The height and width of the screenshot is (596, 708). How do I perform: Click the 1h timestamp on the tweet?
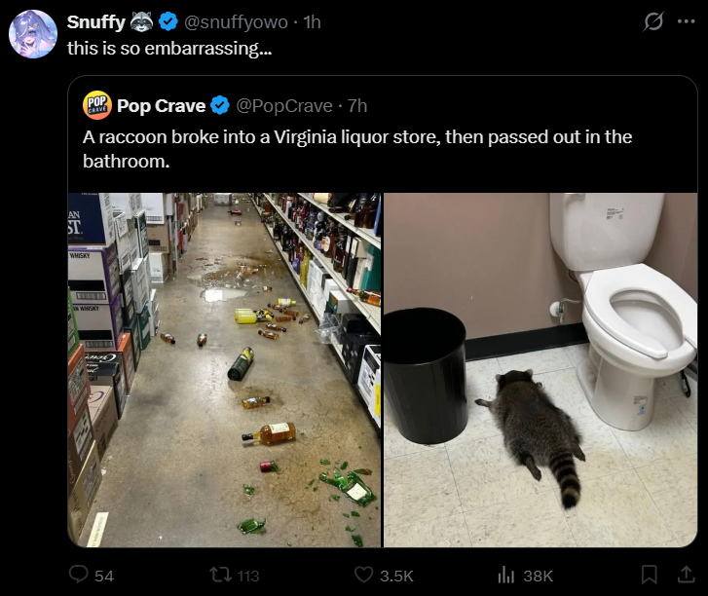point(312,21)
